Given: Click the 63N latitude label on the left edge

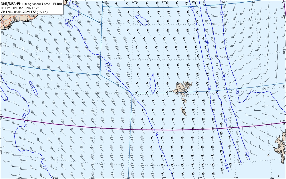Looking at the screenshot, I should pos(1,45).
